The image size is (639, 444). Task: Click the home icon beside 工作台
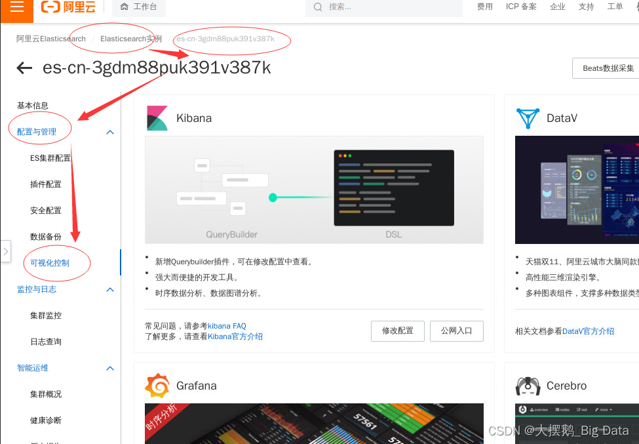[125, 7]
